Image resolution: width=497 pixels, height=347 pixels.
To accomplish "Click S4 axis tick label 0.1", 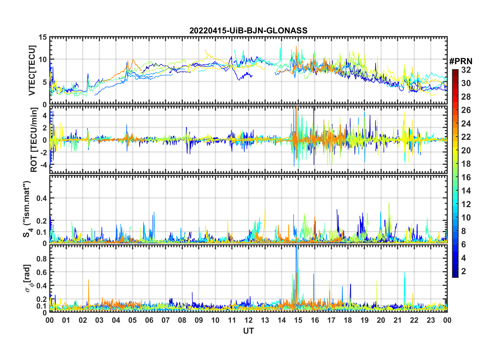I will click(42, 232).
